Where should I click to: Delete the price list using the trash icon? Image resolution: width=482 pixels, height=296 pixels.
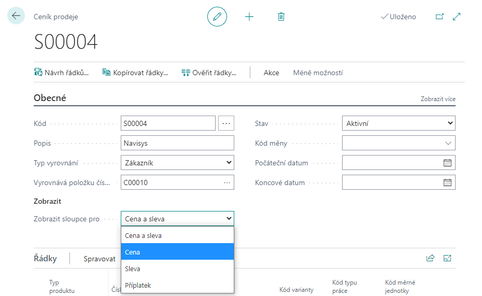pos(281,17)
